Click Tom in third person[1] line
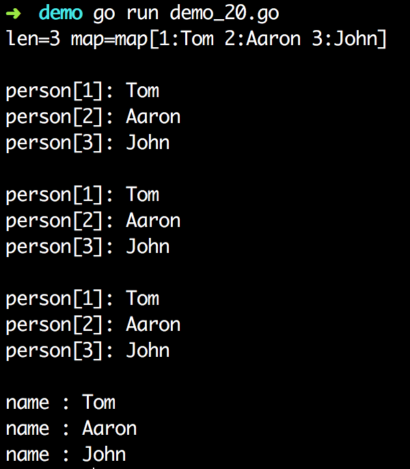Screen dimensions: 410x469 142,299
